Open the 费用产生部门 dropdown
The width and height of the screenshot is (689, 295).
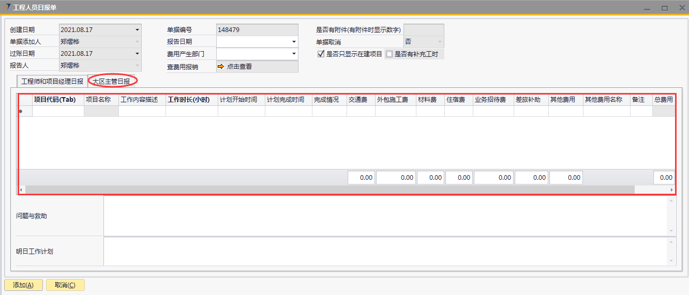(294, 54)
